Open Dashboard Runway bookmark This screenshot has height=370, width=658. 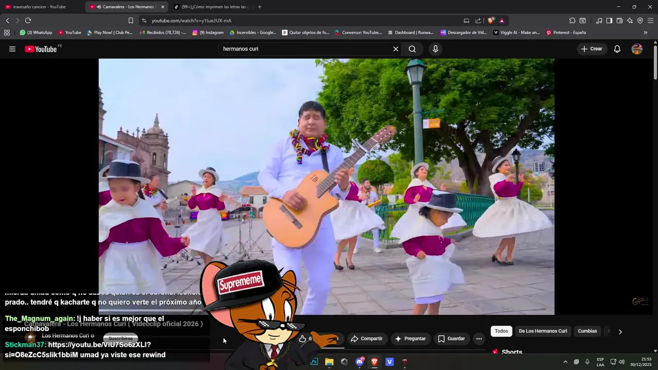[411, 32]
